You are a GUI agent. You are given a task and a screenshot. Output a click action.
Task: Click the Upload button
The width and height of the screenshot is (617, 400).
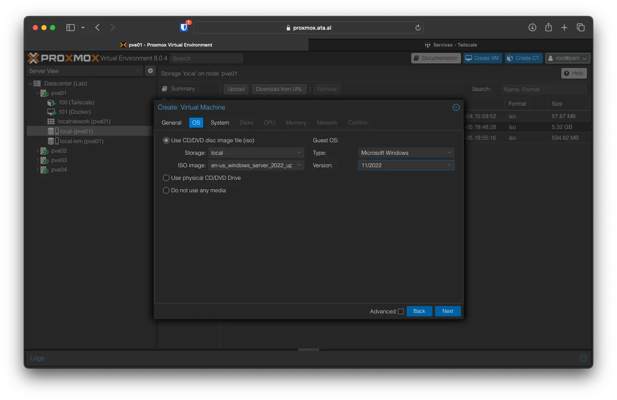(x=236, y=89)
